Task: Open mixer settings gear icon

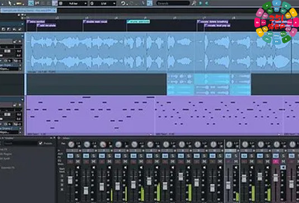Action: point(59,138)
